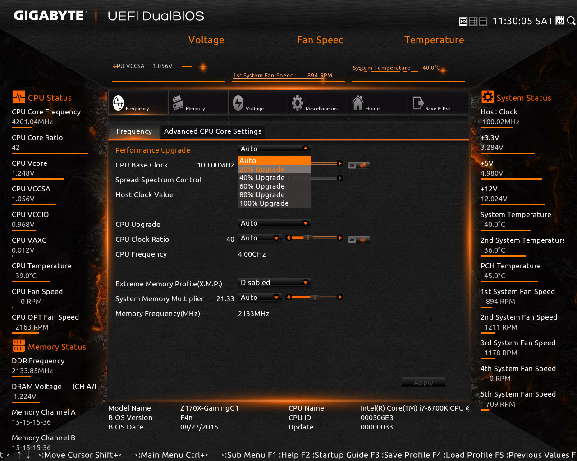
Task: Open the CPU Upgrade dropdown
Action: tap(275, 223)
